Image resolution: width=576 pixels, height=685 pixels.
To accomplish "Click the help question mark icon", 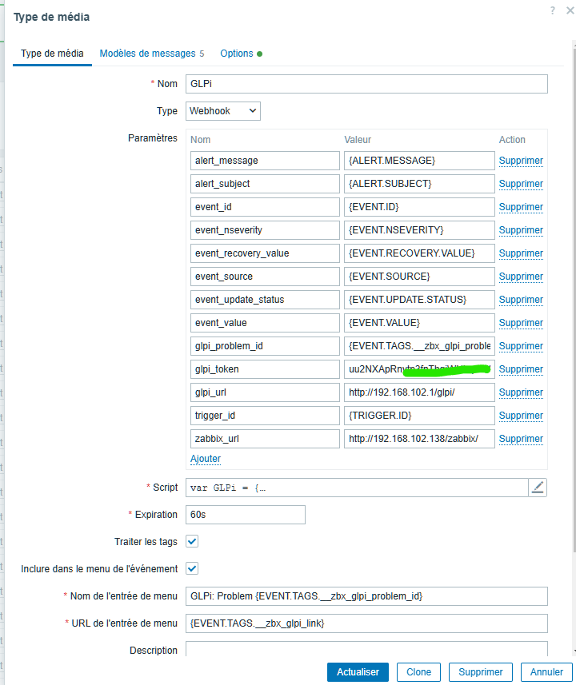I will click(x=553, y=10).
